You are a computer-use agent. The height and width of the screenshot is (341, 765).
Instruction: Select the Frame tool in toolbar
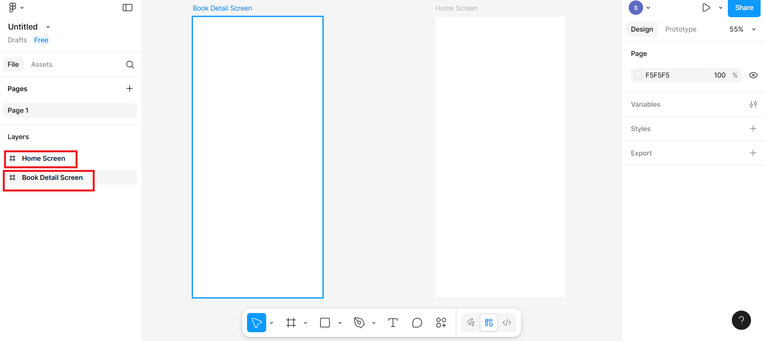pos(291,323)
